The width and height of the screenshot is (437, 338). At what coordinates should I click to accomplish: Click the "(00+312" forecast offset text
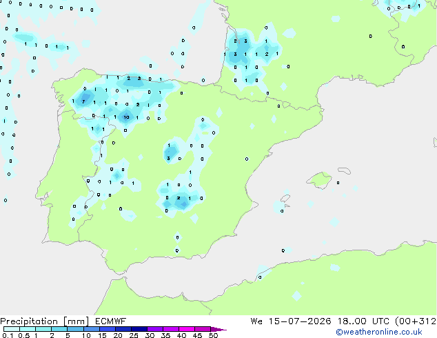415,321
